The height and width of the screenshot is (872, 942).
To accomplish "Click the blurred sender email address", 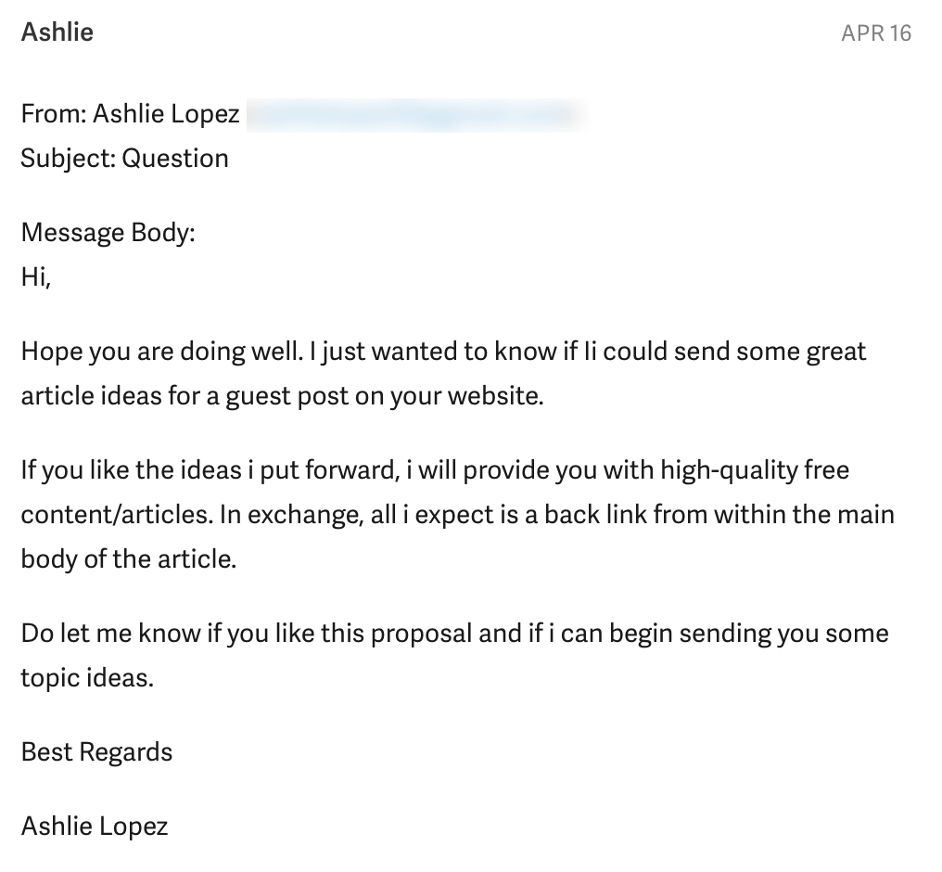I will 417,114.
